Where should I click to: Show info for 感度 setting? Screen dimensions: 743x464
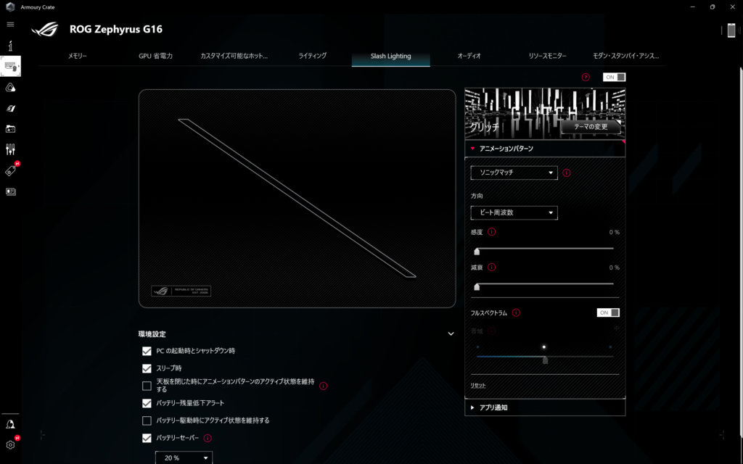[x=491, y=232]
